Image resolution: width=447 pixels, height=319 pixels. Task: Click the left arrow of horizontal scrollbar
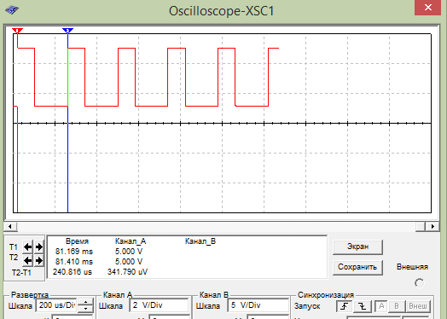click(10, 226)
